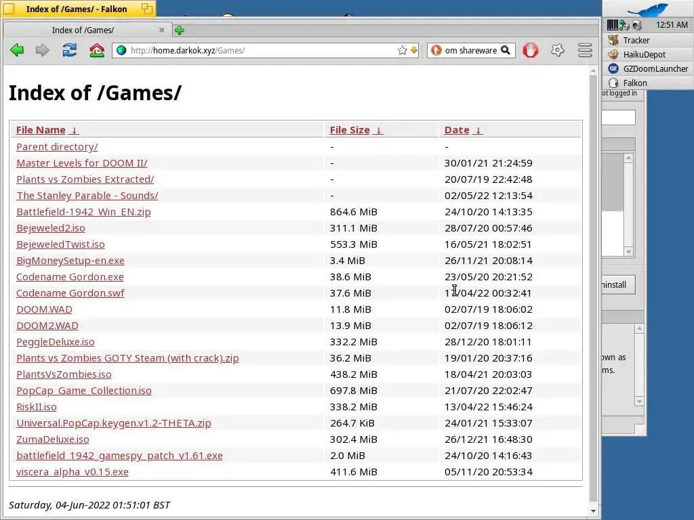
Task: Open Plants vs Zombies Extracted folder
Action: tap(85, 179)
